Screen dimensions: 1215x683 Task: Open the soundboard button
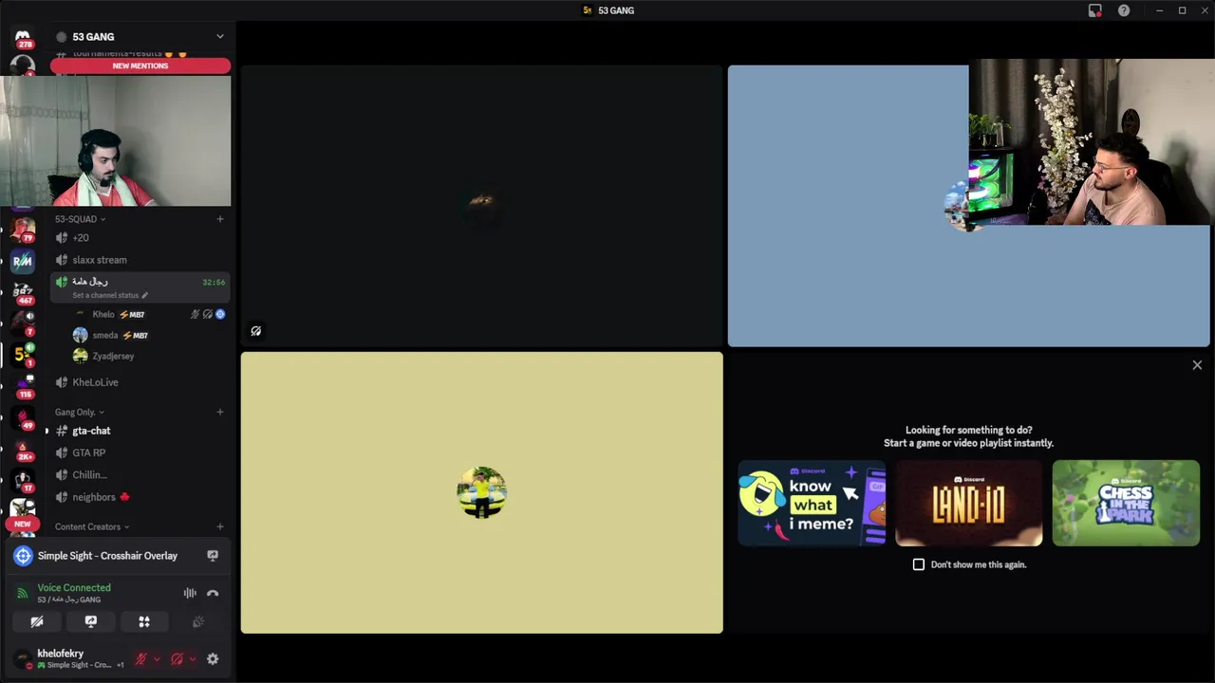click(x=198, y=622)
